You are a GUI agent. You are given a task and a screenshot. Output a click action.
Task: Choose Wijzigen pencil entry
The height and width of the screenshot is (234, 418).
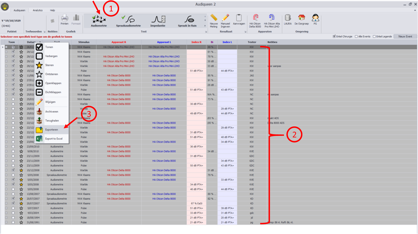click(x=52, y=102)
